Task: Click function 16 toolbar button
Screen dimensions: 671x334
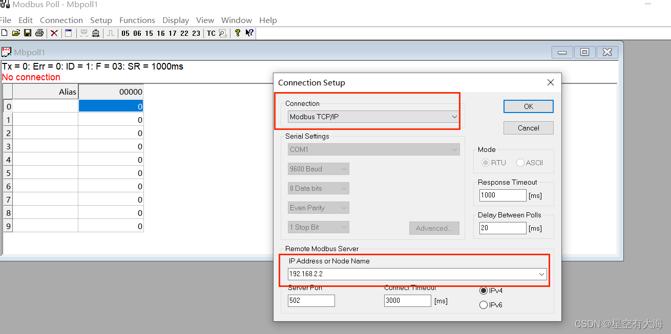Action: tap(161, 33)
